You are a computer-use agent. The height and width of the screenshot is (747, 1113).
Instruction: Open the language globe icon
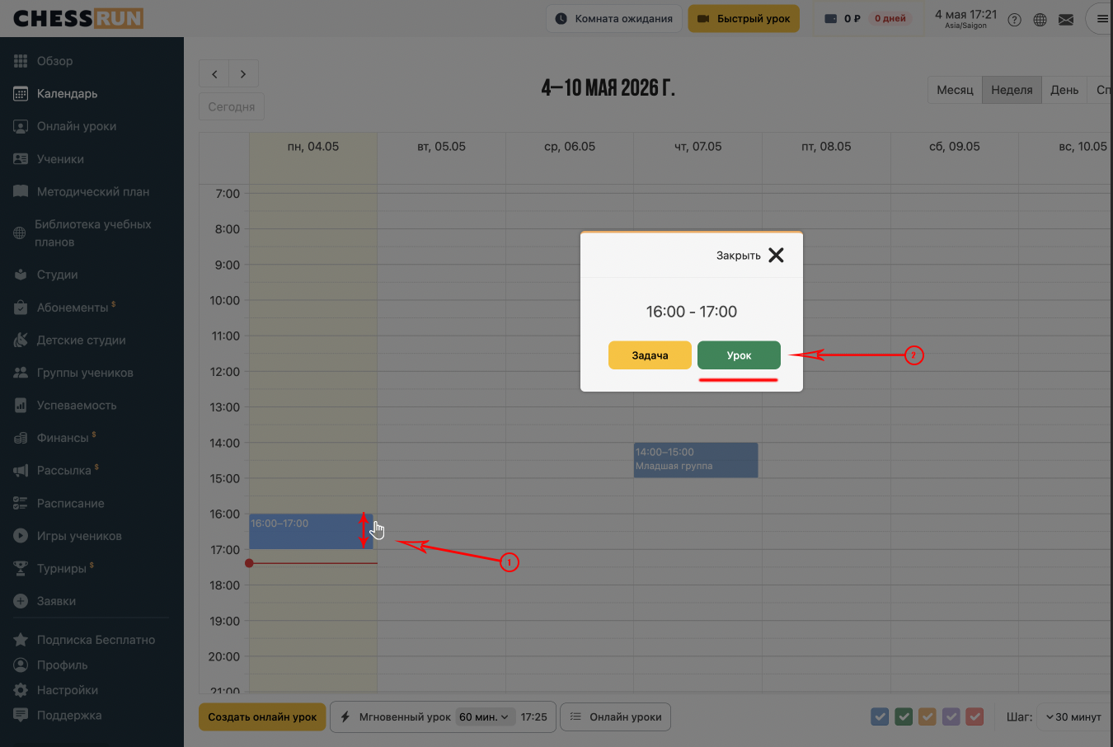point(1040,20)
